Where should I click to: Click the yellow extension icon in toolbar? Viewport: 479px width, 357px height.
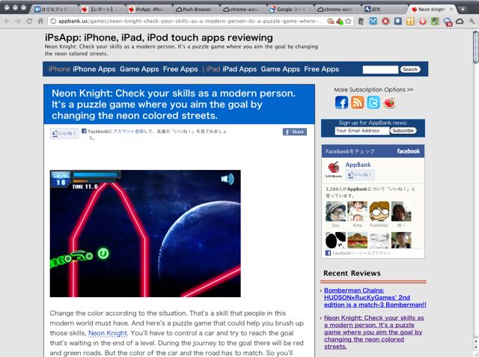[x=410, y=21]
